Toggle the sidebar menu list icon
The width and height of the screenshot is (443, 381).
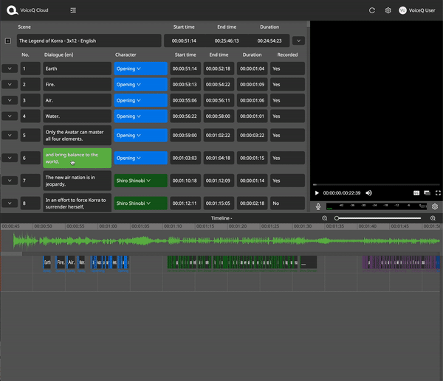[x=73, y=10]
